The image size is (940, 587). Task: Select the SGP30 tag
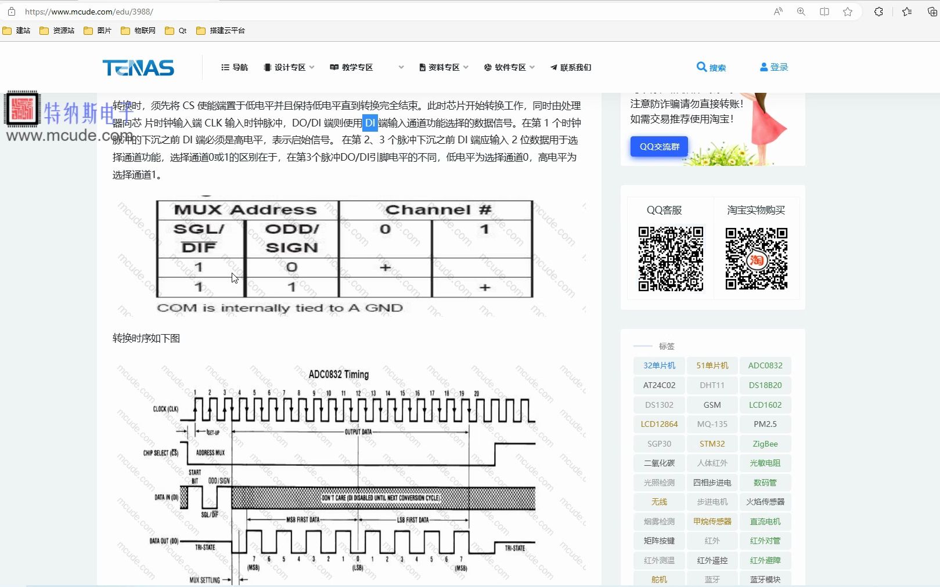click(659, 444)
